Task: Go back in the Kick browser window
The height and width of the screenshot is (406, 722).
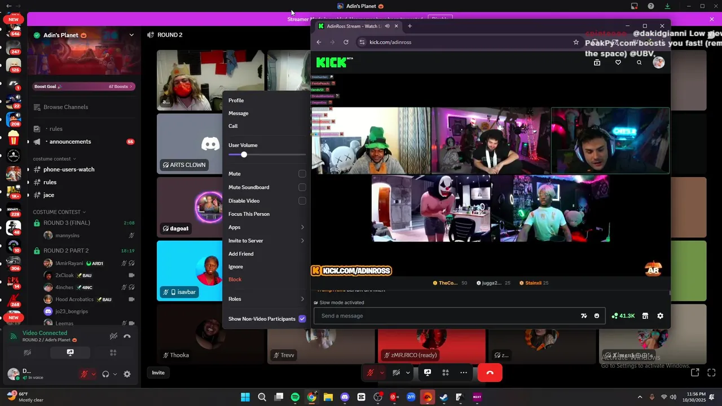Action: point(319,42)
